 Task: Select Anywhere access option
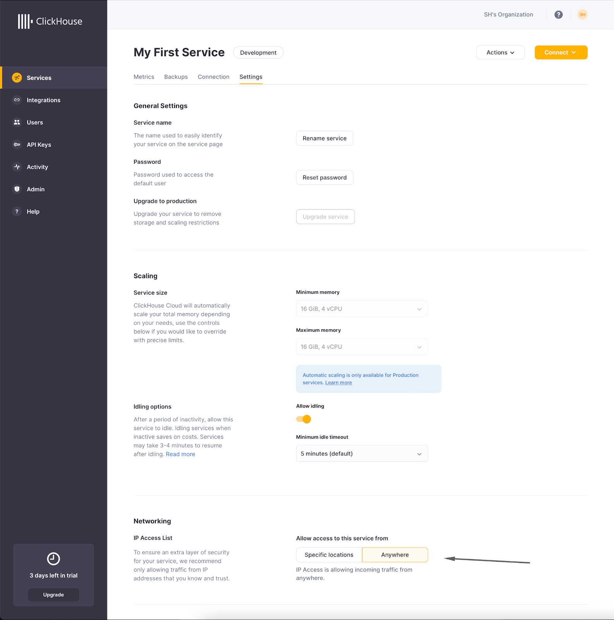(x=395, y=555)
